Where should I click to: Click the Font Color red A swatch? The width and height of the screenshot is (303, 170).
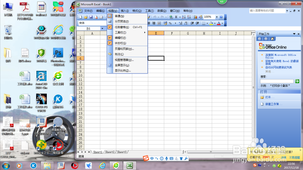pyautogui.click(x=219, y=23)
